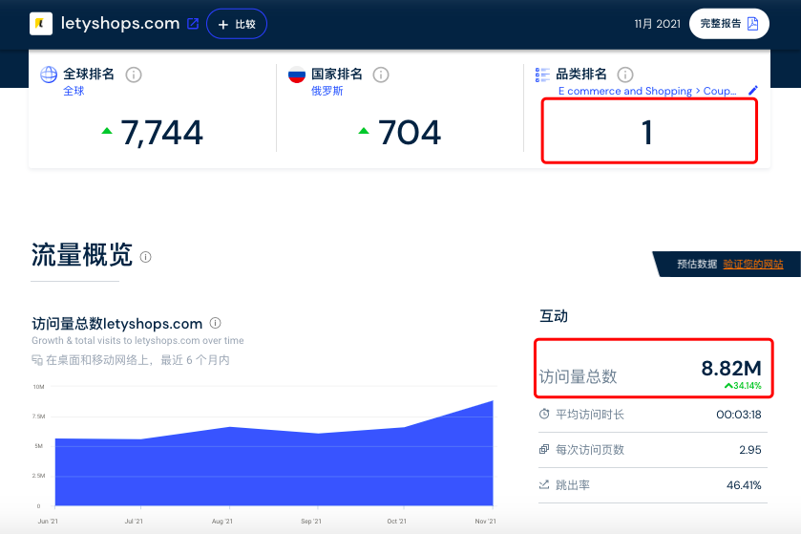Open info icon beside 流量概览 heading
The image size is (801, 534).
[x=145, y=257]
